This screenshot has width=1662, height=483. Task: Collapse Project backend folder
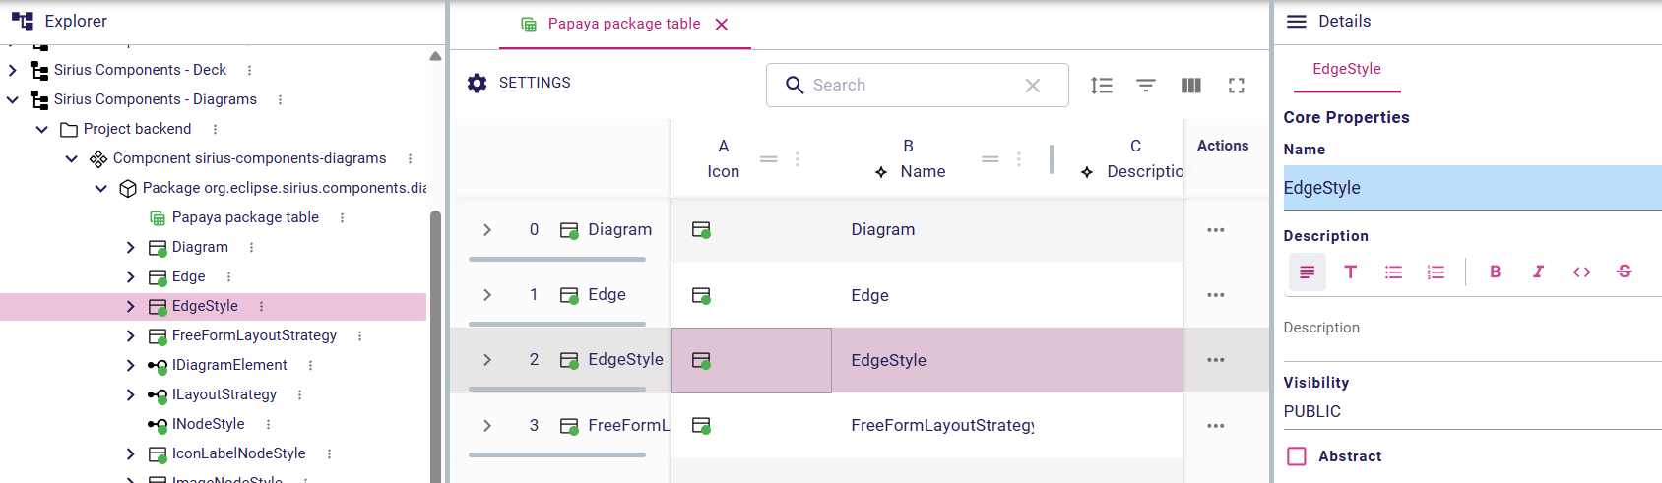42,129
